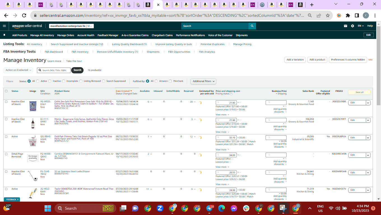Select the Inactive status radio button

(x=50, y=81)
